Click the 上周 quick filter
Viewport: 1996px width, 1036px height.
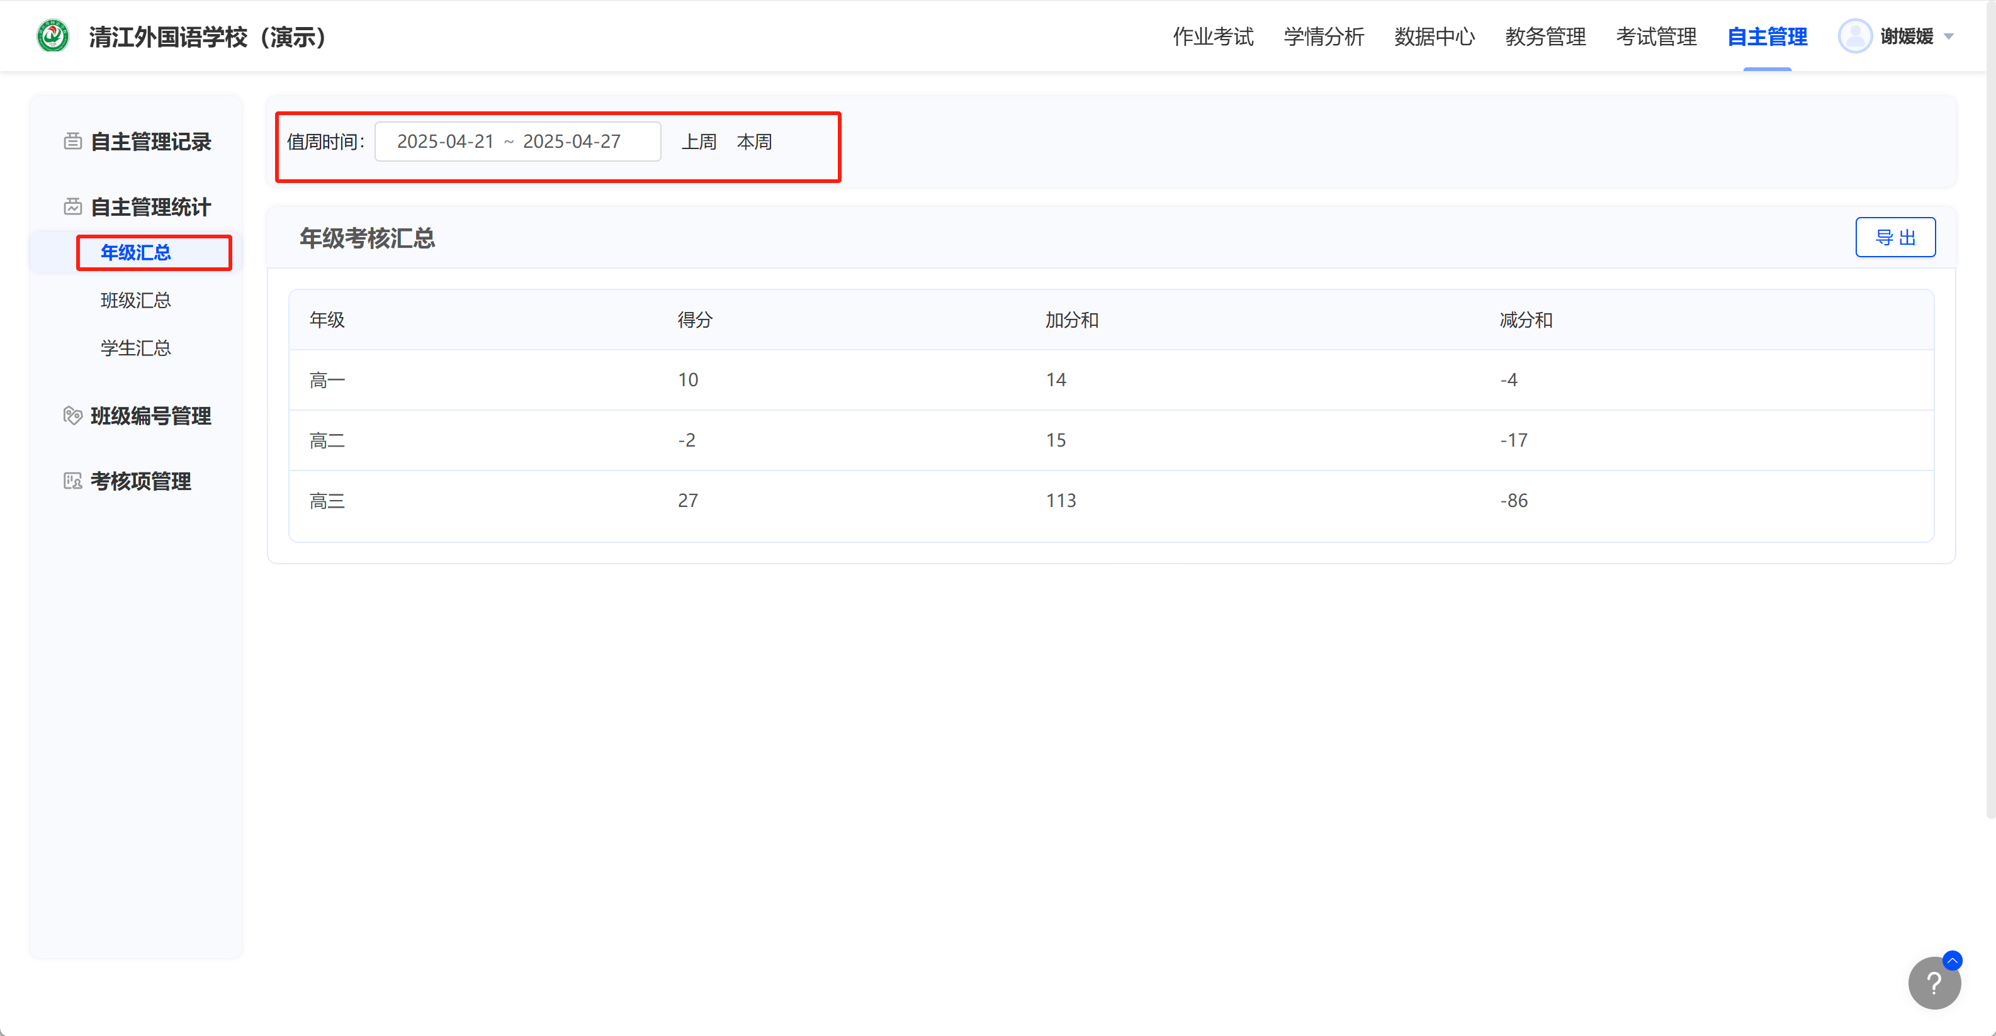(699, 142)
